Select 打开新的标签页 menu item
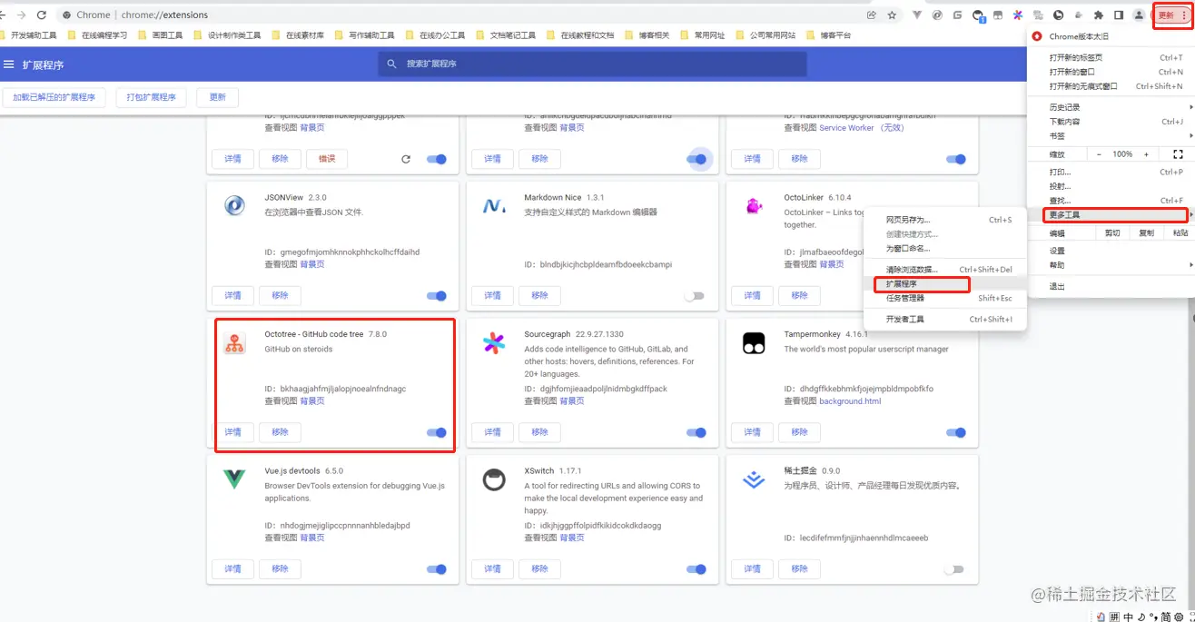This screenshot has height=622, width=1195. [1110, 57]
